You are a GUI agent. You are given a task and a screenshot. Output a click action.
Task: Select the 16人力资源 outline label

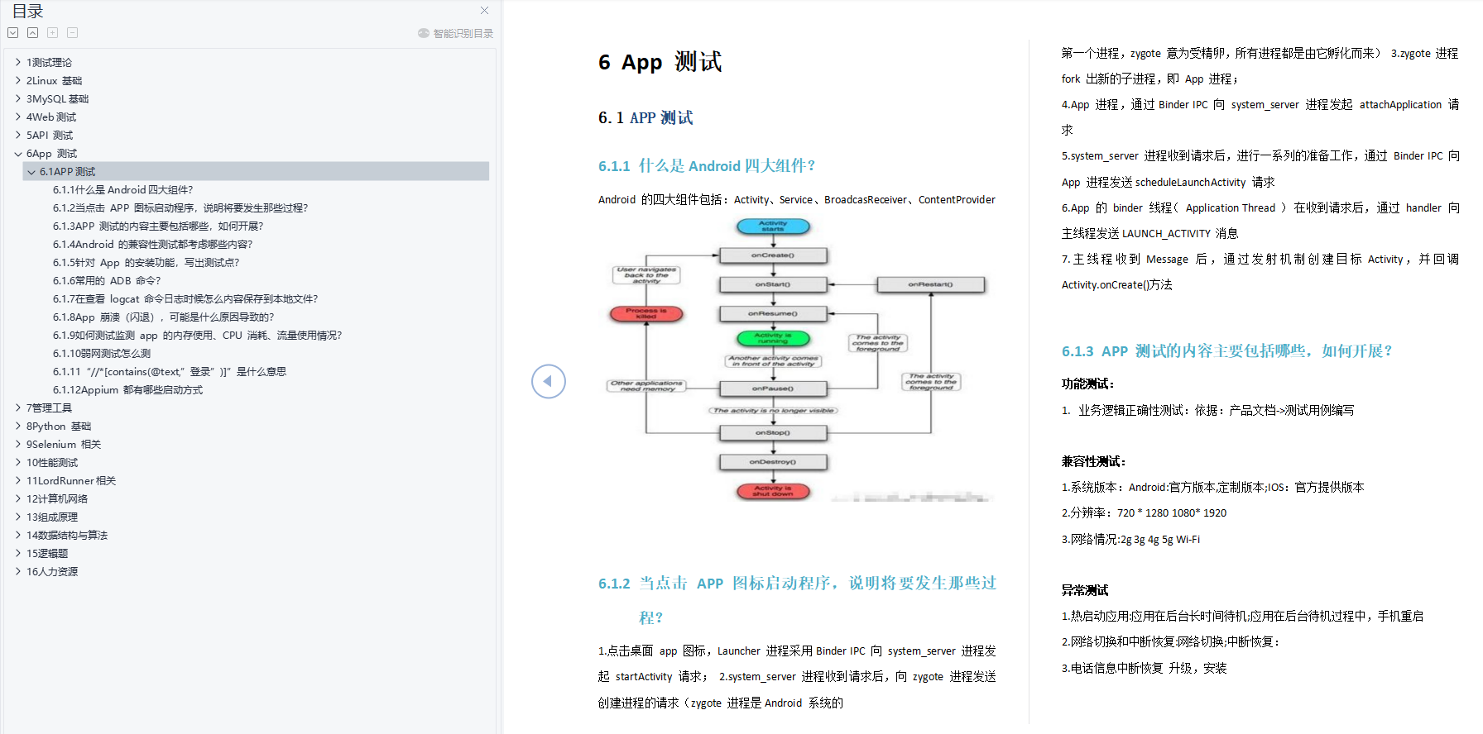tap(52, 571)
